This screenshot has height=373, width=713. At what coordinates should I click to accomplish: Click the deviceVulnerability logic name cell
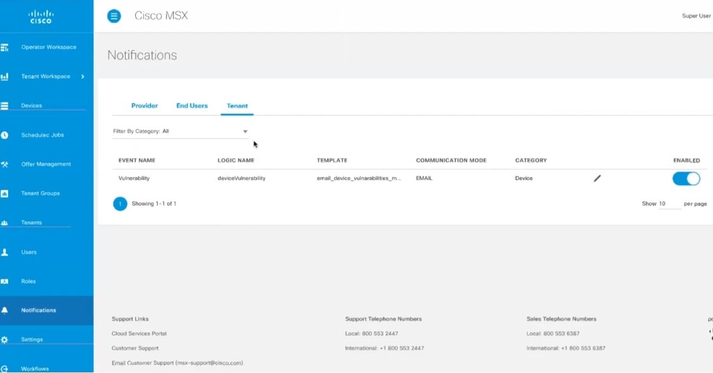[x=241, y=178]
